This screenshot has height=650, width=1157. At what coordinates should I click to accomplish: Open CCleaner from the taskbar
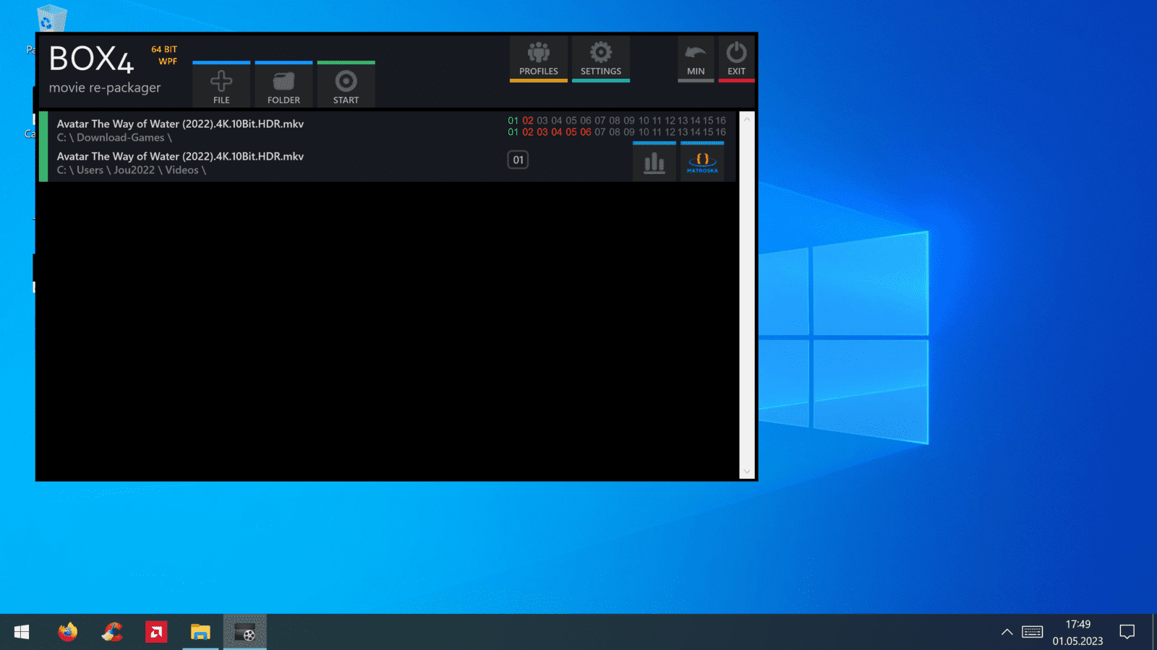pos(112,632)
